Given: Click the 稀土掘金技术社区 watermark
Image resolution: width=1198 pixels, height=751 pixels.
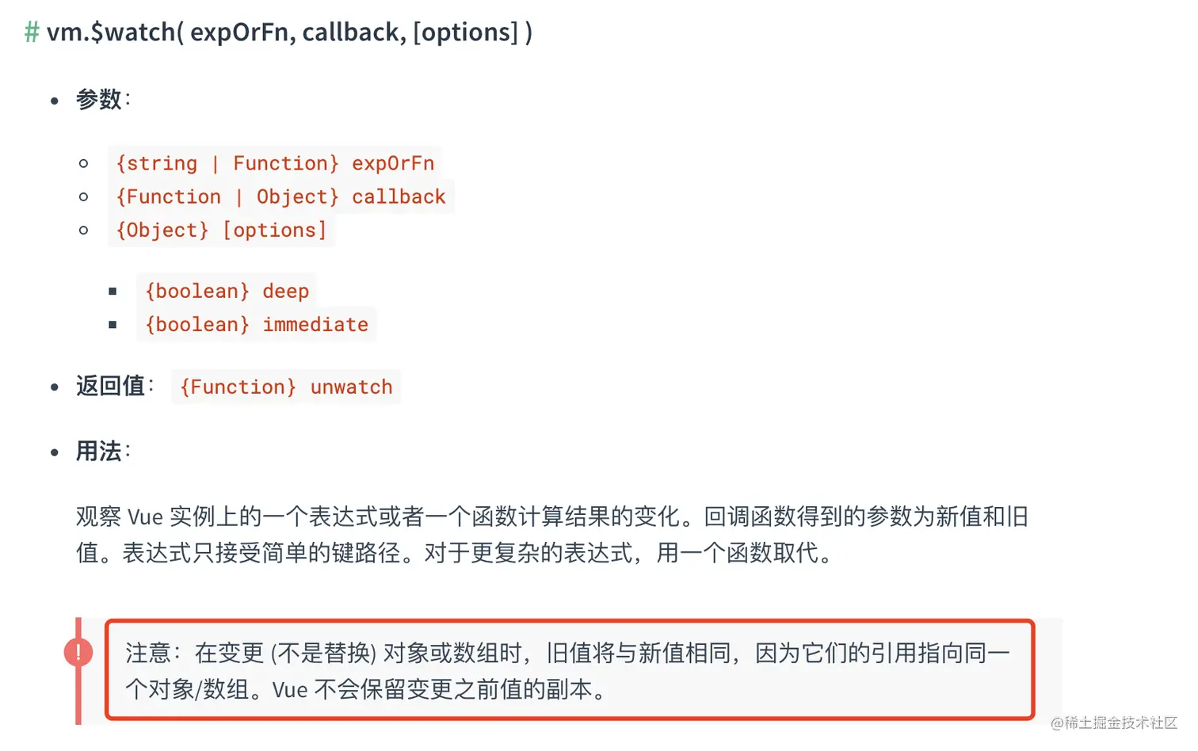Looking at the screenshot, I should pos(1114,722).
